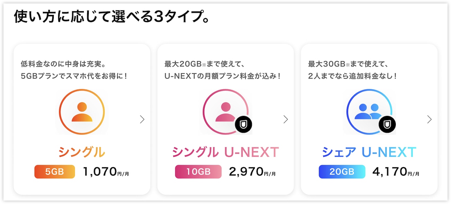
Task: Click the 1,070円/月 price
Action: click(x=106, y=171)
